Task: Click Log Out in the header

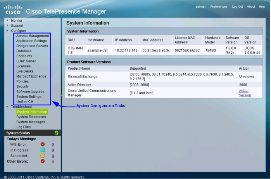Action: 237,7
